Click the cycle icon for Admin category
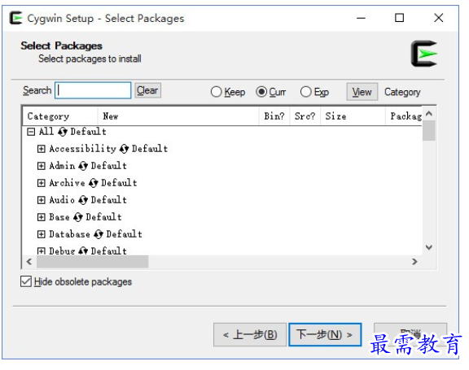This screenshot has height=370, width=469. [83, 166]
